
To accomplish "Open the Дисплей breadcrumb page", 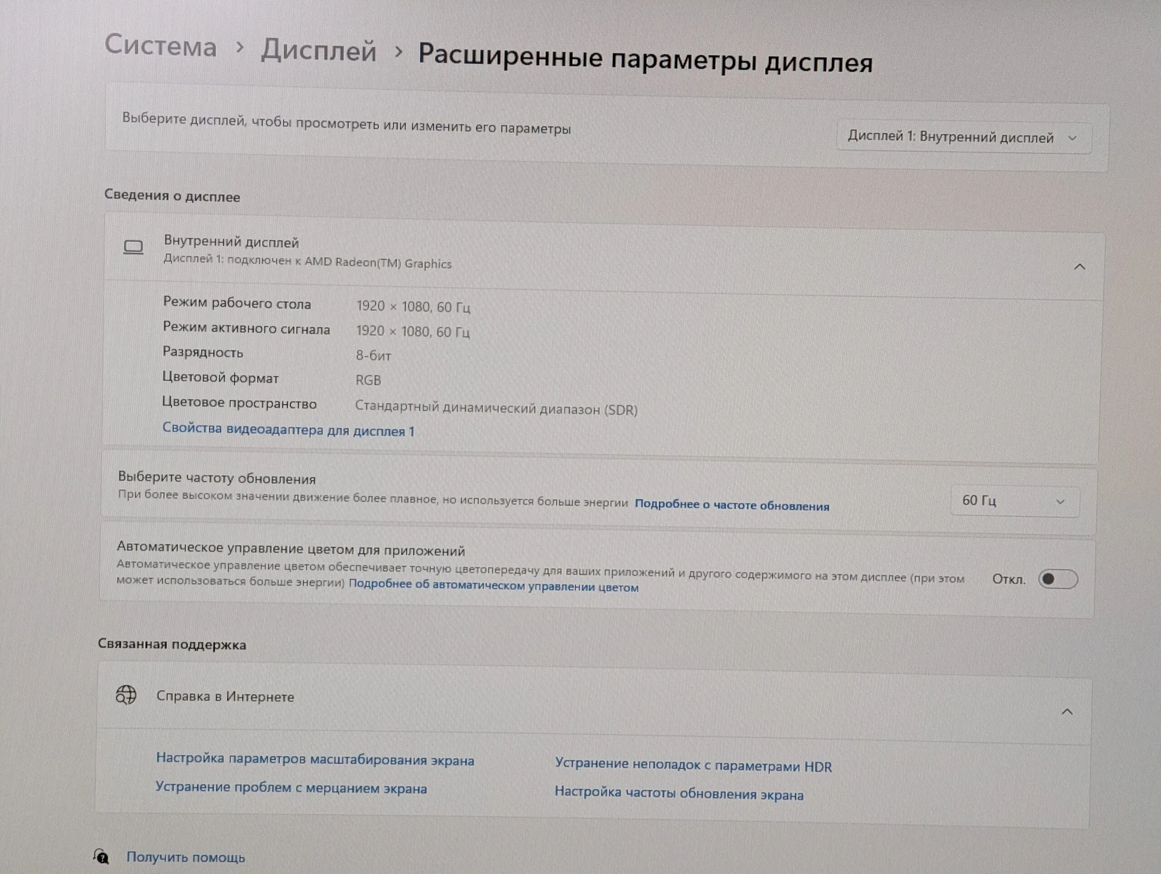I will (319, 50).
